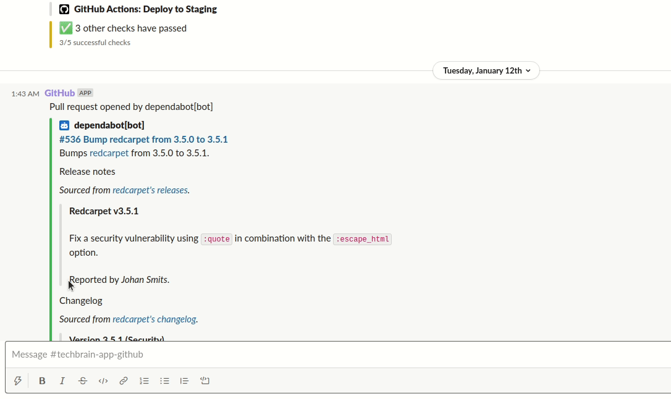
Task: Toggle italic formatting in message toolbar
Action: [62, 381]
